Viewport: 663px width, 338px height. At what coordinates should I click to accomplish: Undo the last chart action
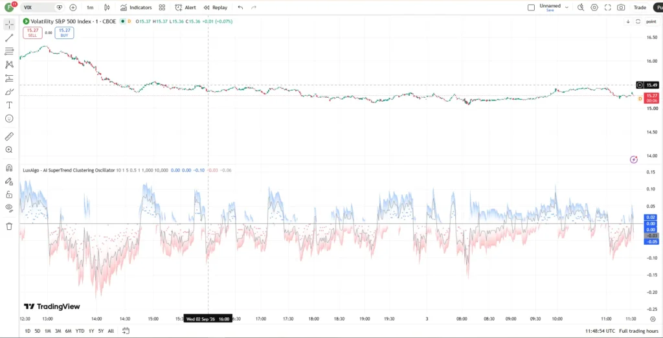pos(241,7)
